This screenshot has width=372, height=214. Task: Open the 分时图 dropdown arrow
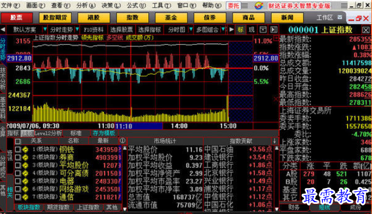tap(191, 29)
